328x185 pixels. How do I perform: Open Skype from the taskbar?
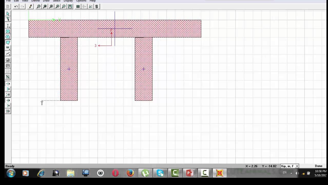(x=160, y=173)
